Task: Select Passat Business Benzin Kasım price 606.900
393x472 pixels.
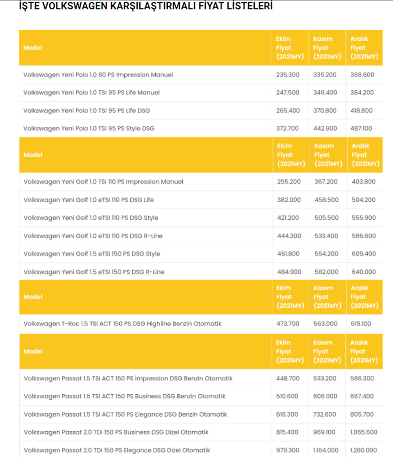Action: tap(325, 396)
